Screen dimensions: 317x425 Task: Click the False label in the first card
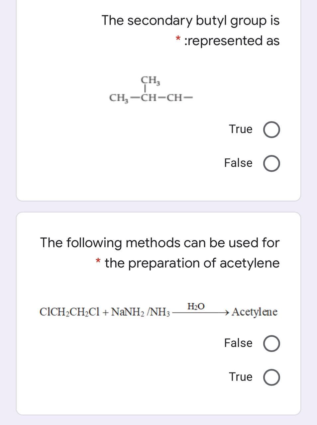click(238, 163)
